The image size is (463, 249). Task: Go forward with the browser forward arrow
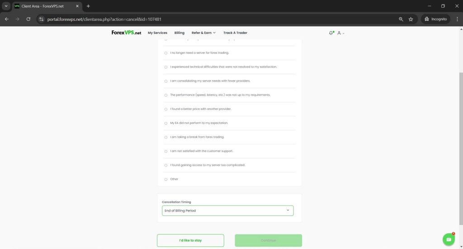coord(18,19)
